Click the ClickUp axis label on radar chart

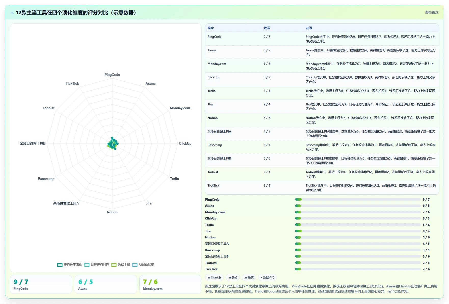(x=185, y=143)
